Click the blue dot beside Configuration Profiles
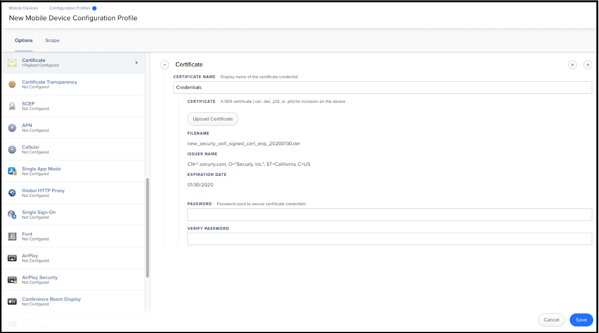 coord(94,8)
